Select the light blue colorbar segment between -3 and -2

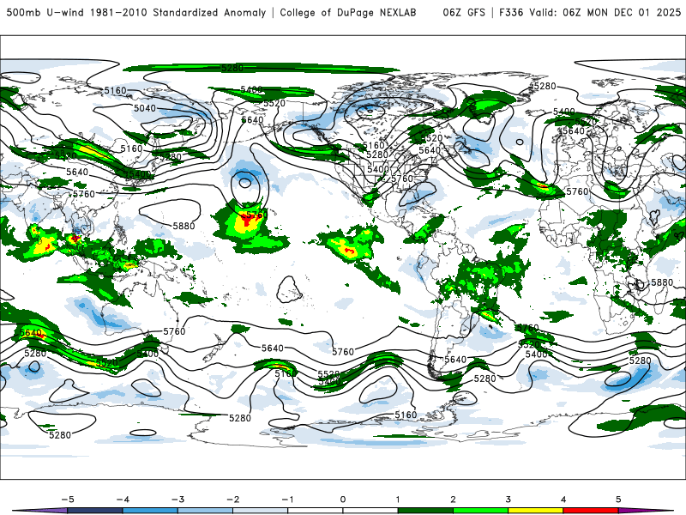pos(205,511)
